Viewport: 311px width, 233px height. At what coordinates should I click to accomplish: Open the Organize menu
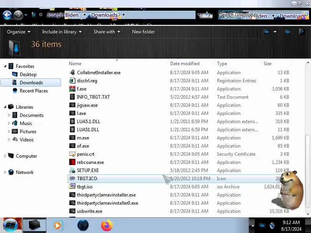[x=18, y=32]
